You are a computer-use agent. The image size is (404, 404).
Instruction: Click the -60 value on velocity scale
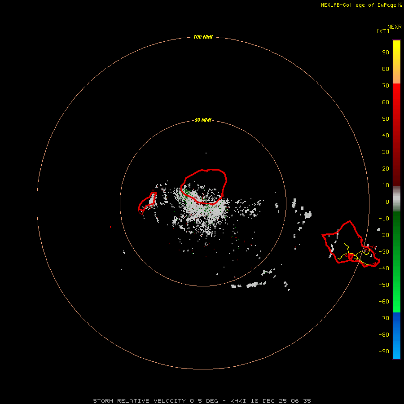click(x=384, y=302)
